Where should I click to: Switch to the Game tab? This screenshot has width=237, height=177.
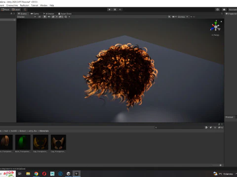pyautogui.click(x=35, y=14)
